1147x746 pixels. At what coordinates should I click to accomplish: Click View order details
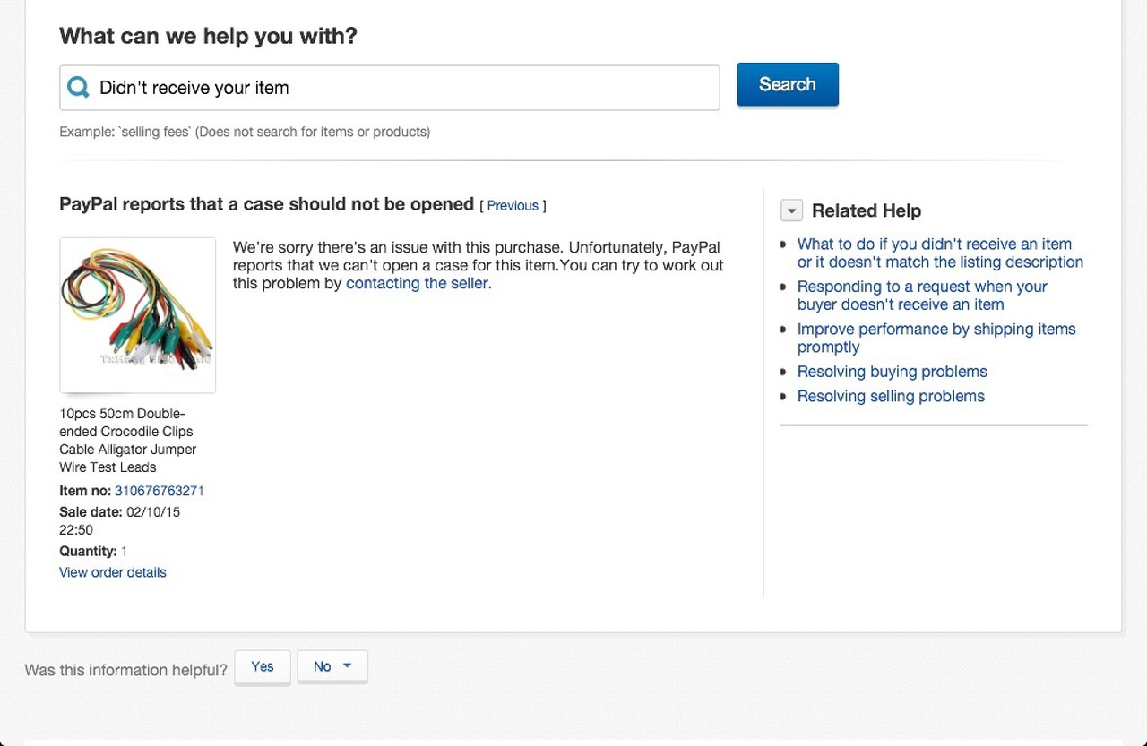pos(113,572)
